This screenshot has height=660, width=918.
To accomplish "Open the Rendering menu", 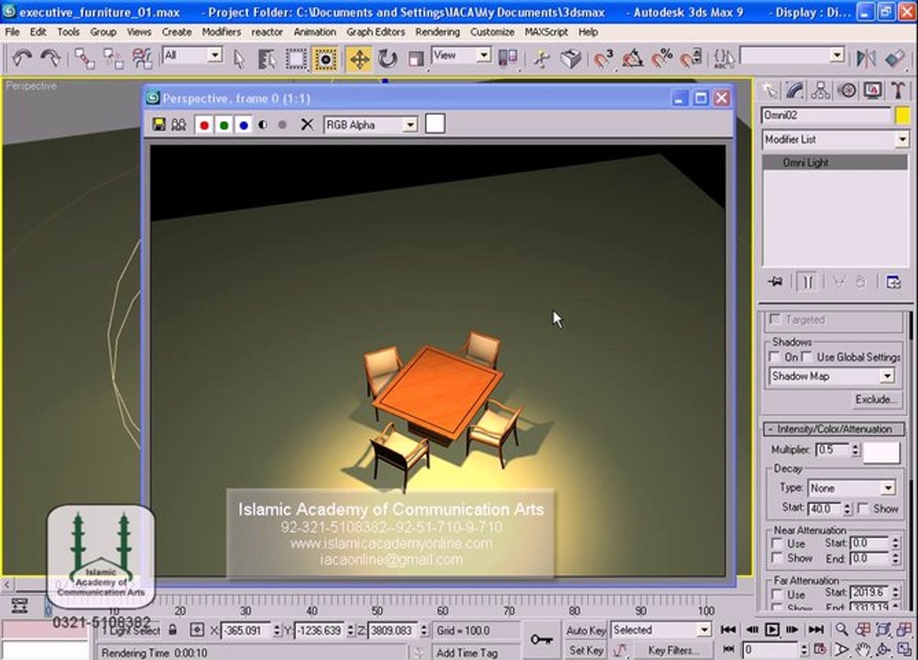I will coord(437,31).
